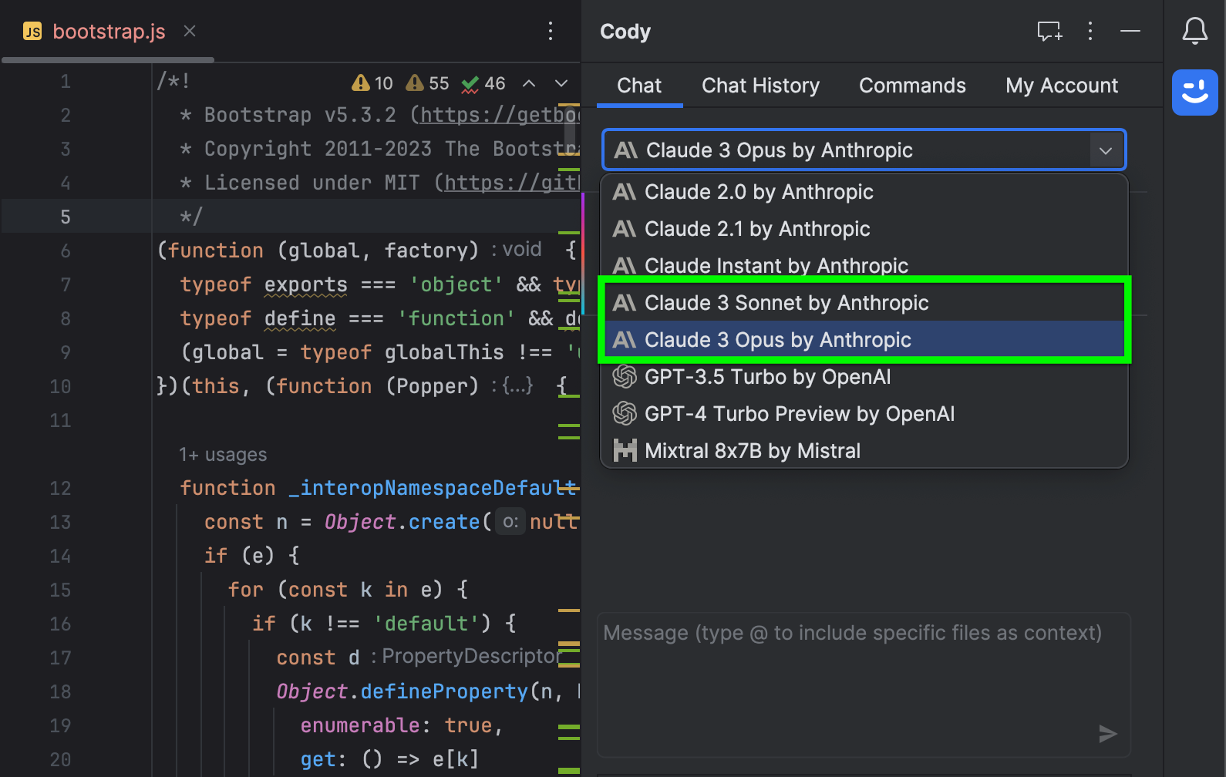1226x777 pixels.
Task: Open the getbootstrap URL on line 2
Action: 500,115
